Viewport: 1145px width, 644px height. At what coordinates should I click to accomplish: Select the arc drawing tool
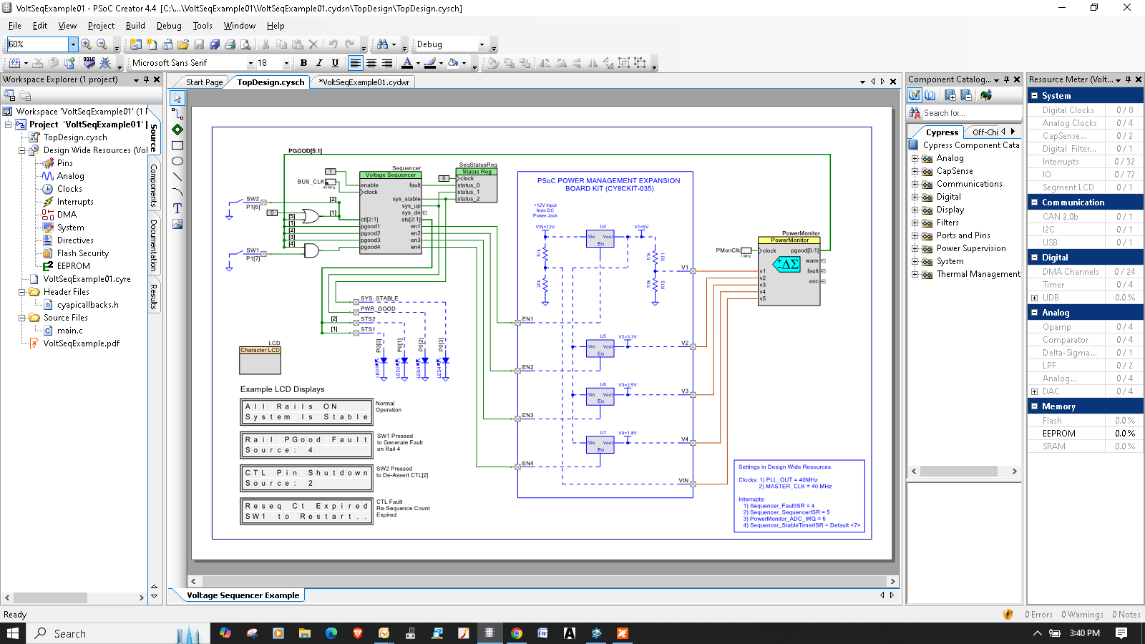point(177,192)
